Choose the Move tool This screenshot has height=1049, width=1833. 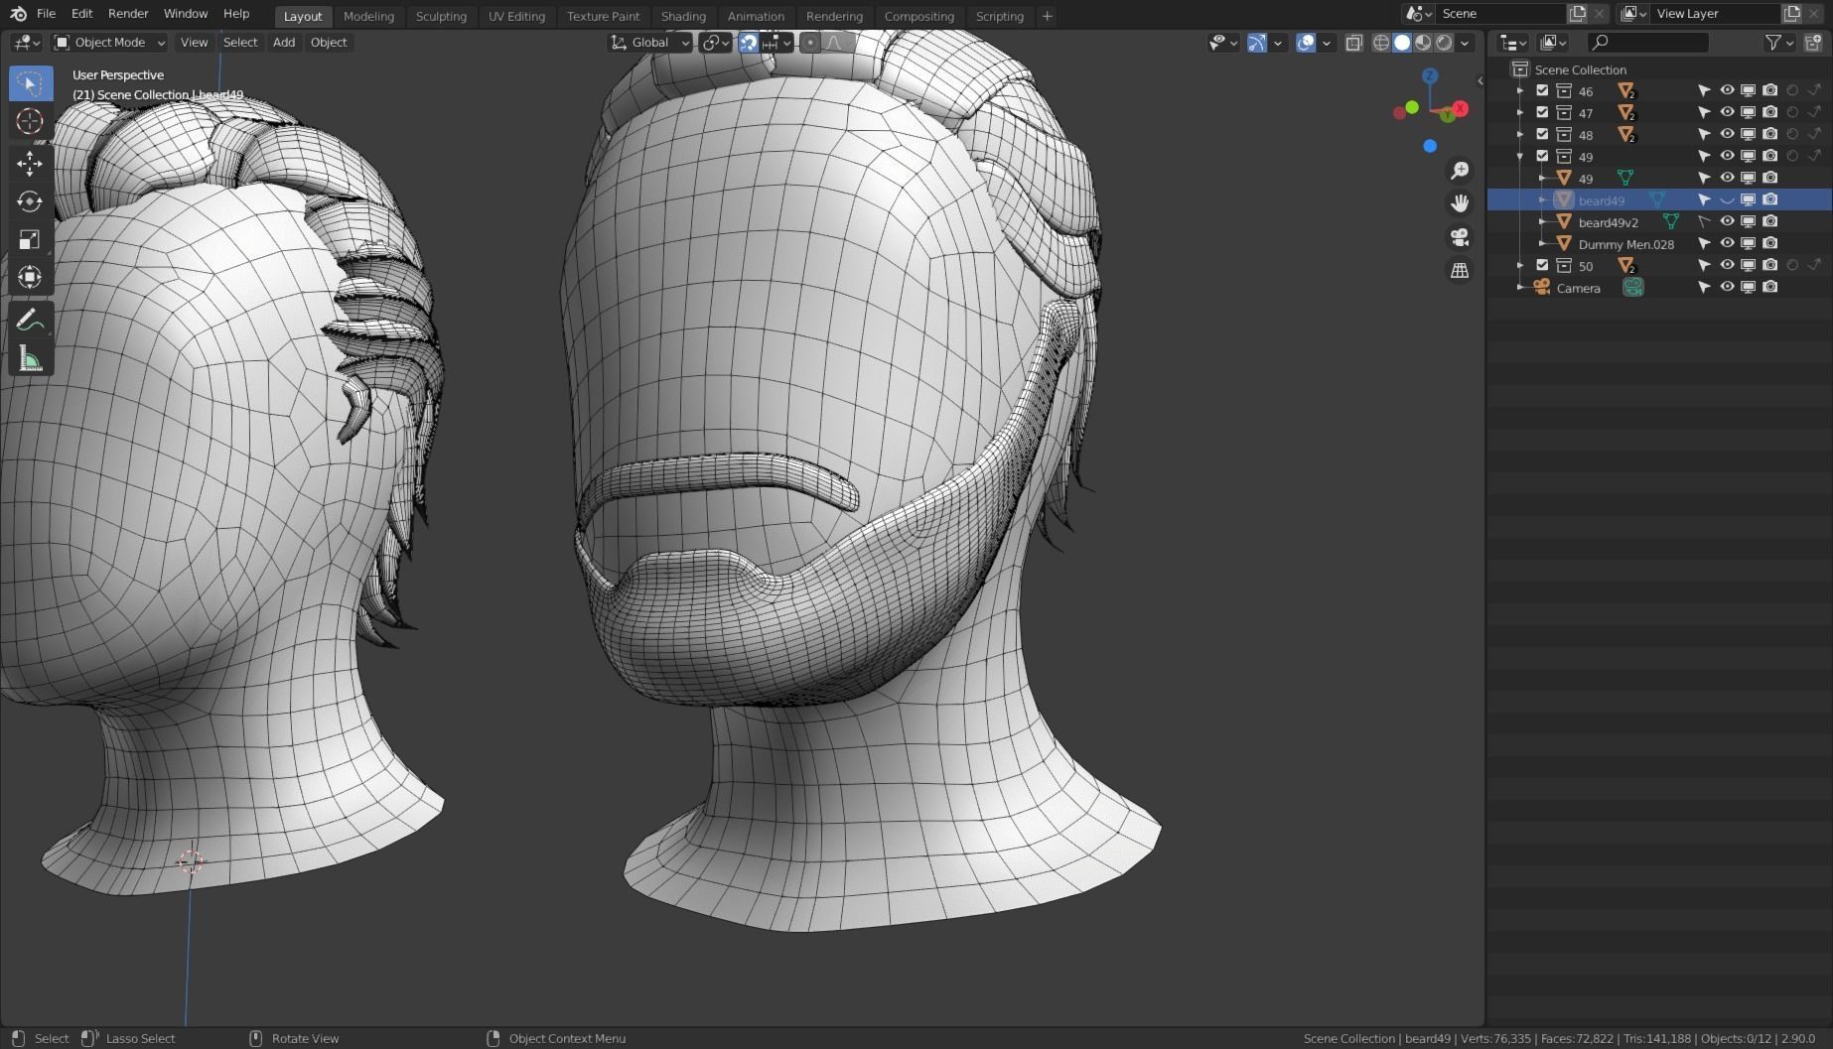(30, 163)
